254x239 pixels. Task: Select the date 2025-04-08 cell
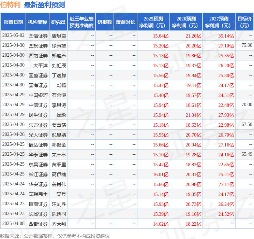pos(13,224)
